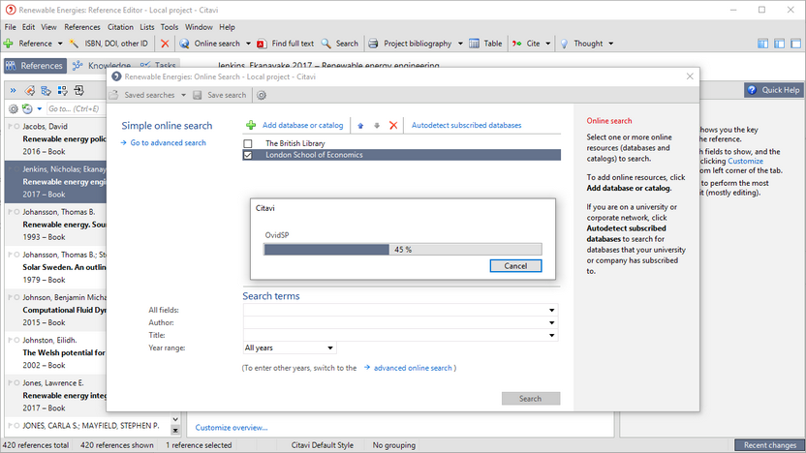Screen dimensions: 806x453
Task: Click the Quick Help question mark button
Action: point(774,90)
